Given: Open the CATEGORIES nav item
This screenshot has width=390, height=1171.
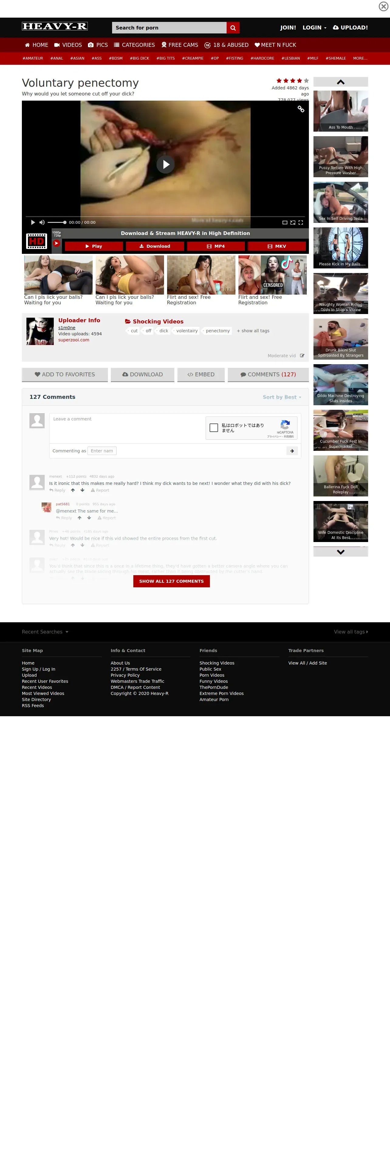Looking at the screenshot, I should (x=134, y=45).
